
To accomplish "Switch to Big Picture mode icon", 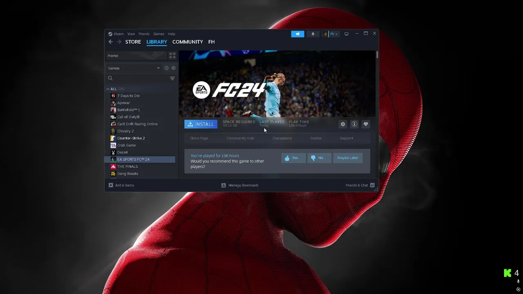I will tap(346, 34).
